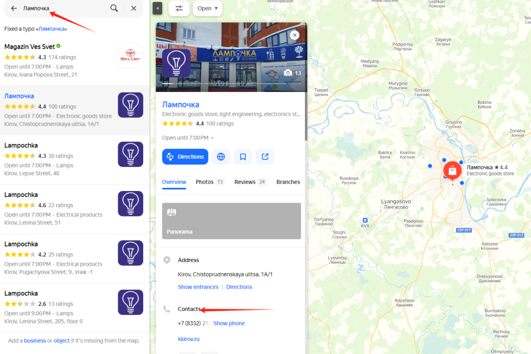
Task: Click the red Лампочка map pin
Action: pos(452,171)
